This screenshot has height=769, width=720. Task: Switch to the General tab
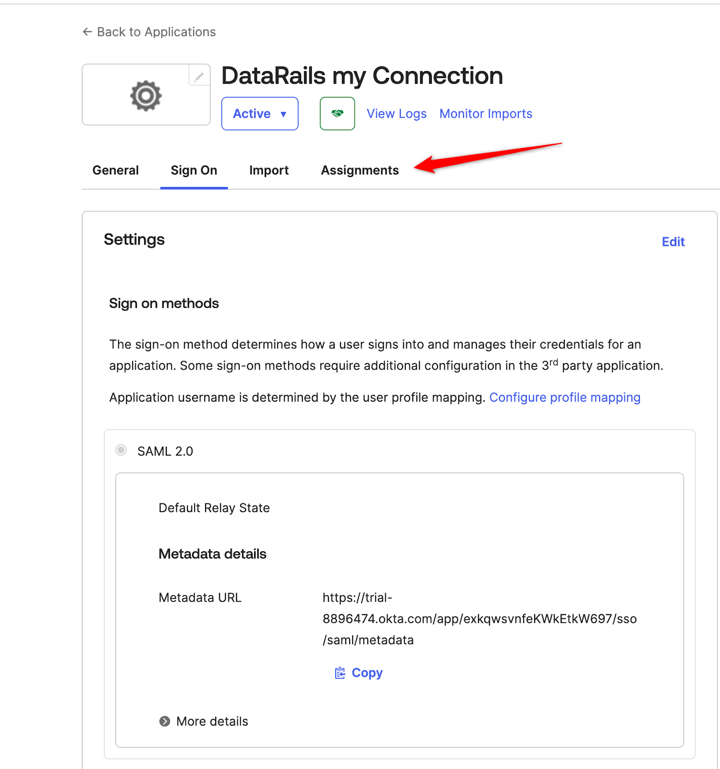click(116, 170)
